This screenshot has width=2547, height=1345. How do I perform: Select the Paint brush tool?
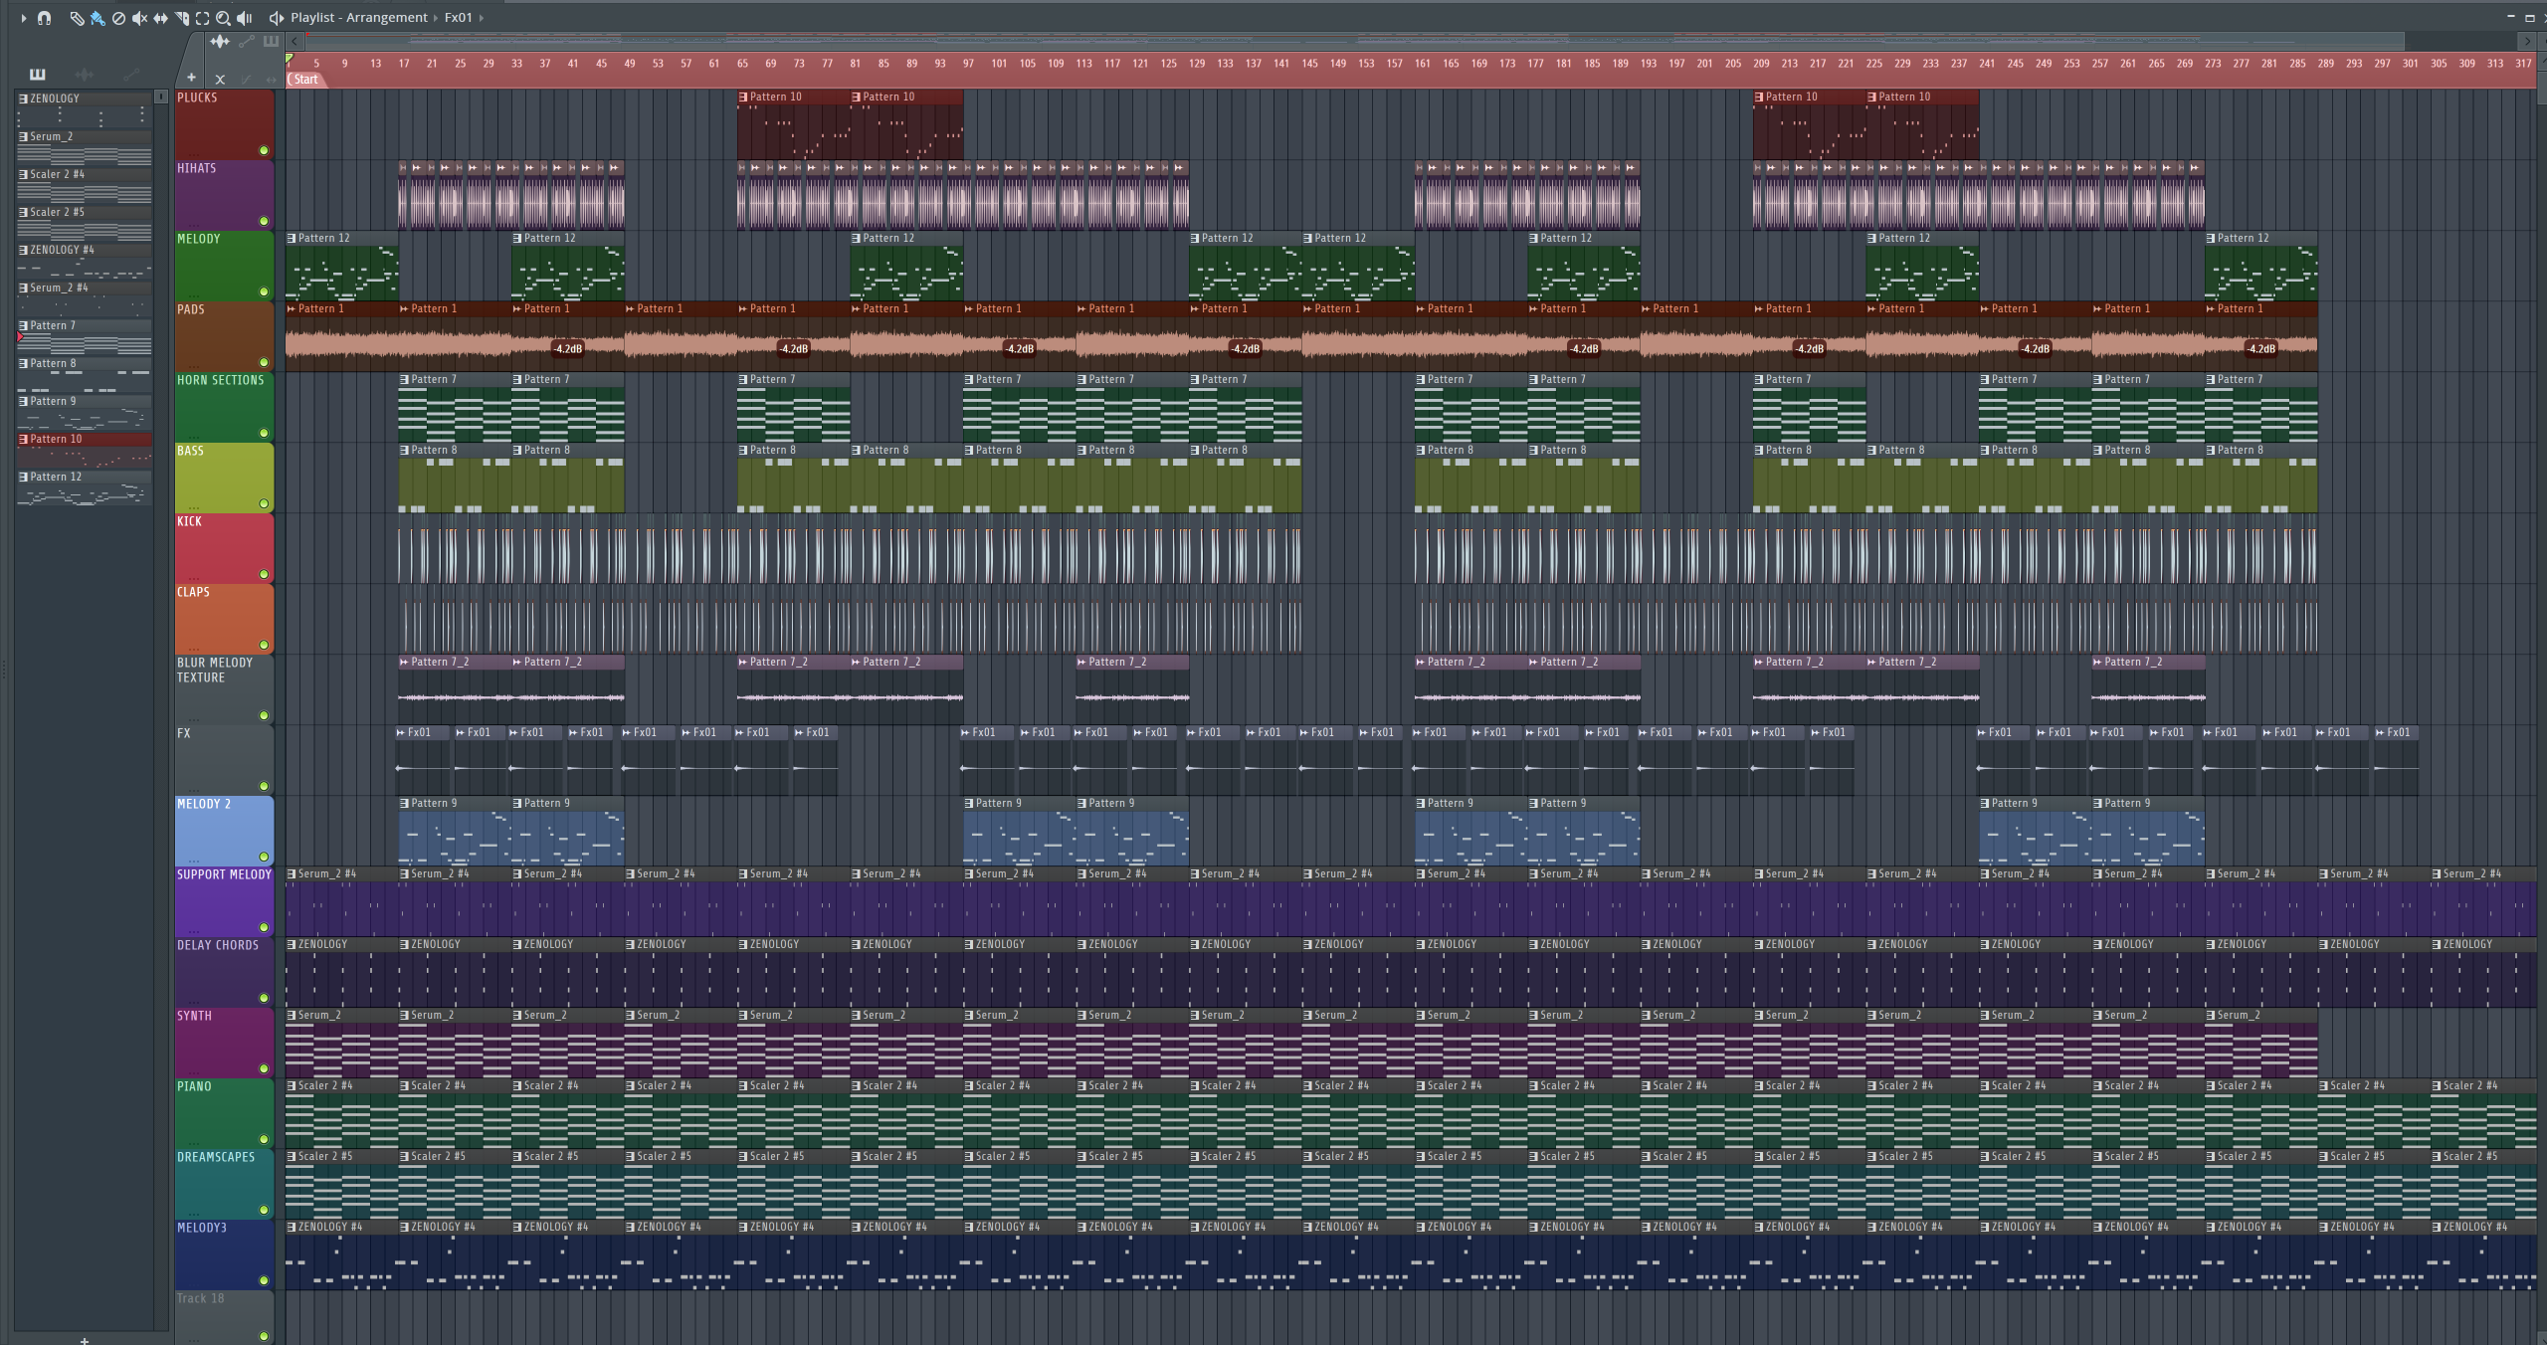(98, 18)
